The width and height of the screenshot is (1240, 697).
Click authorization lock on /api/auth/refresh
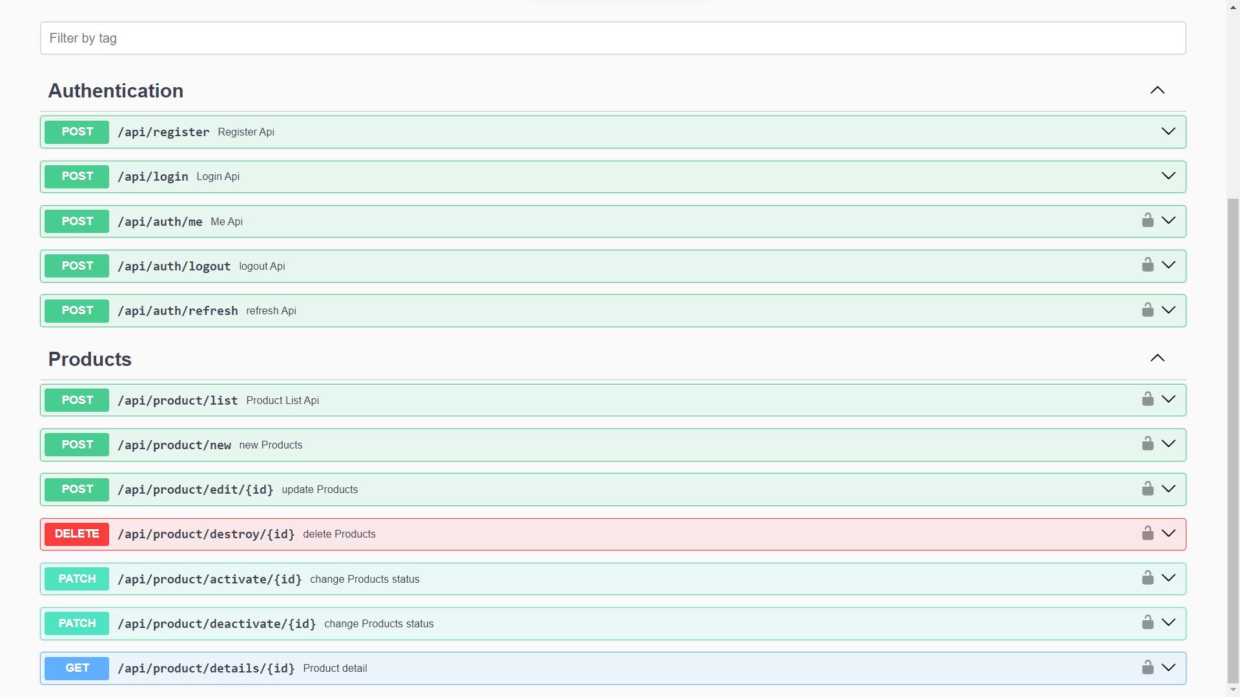coord(1148,310)
